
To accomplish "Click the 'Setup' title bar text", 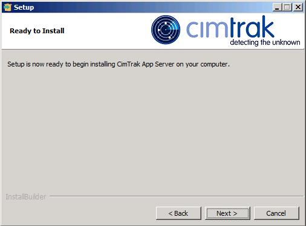I will (24, 7).
